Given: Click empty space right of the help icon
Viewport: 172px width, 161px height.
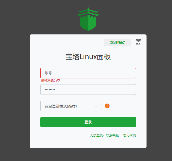Looking at the screenshot, I should point(123,106).
